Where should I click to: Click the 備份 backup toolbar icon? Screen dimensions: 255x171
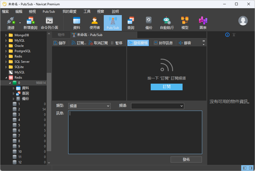149,23
